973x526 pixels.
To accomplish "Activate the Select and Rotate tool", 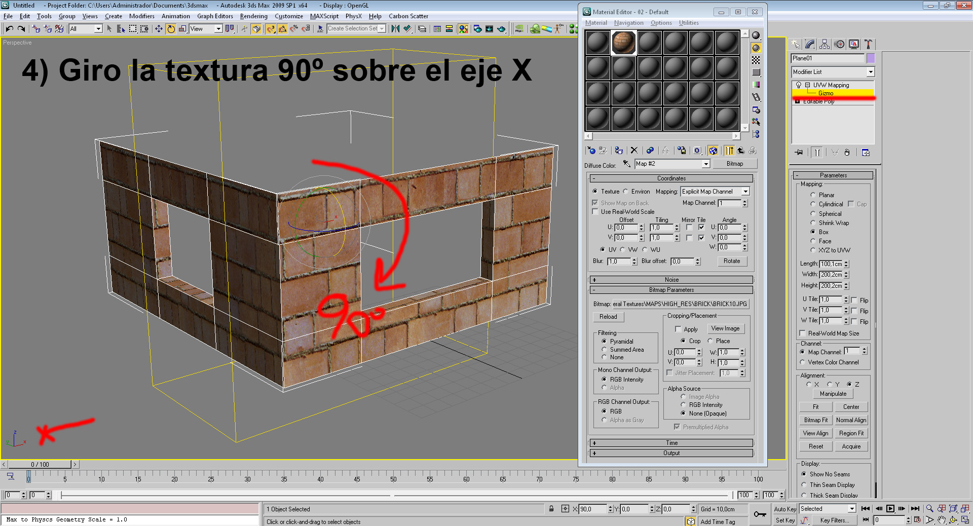I will coord(171,29).
